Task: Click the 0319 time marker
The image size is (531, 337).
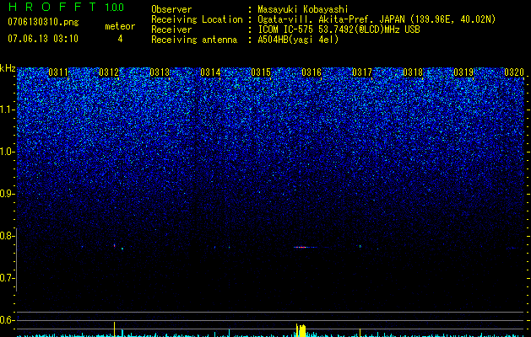Action: [463, 72]
